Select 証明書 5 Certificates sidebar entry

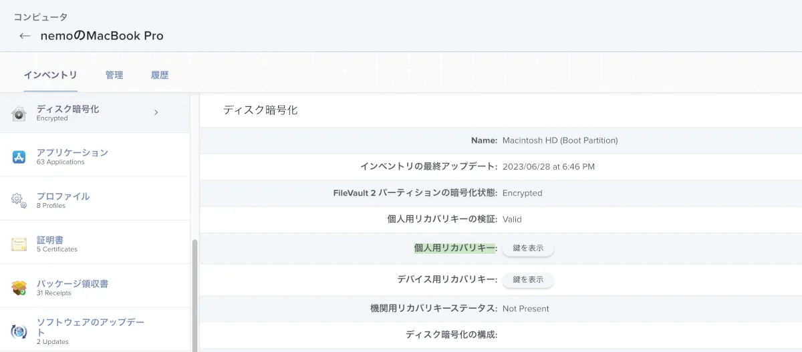[x=57, y=244]
